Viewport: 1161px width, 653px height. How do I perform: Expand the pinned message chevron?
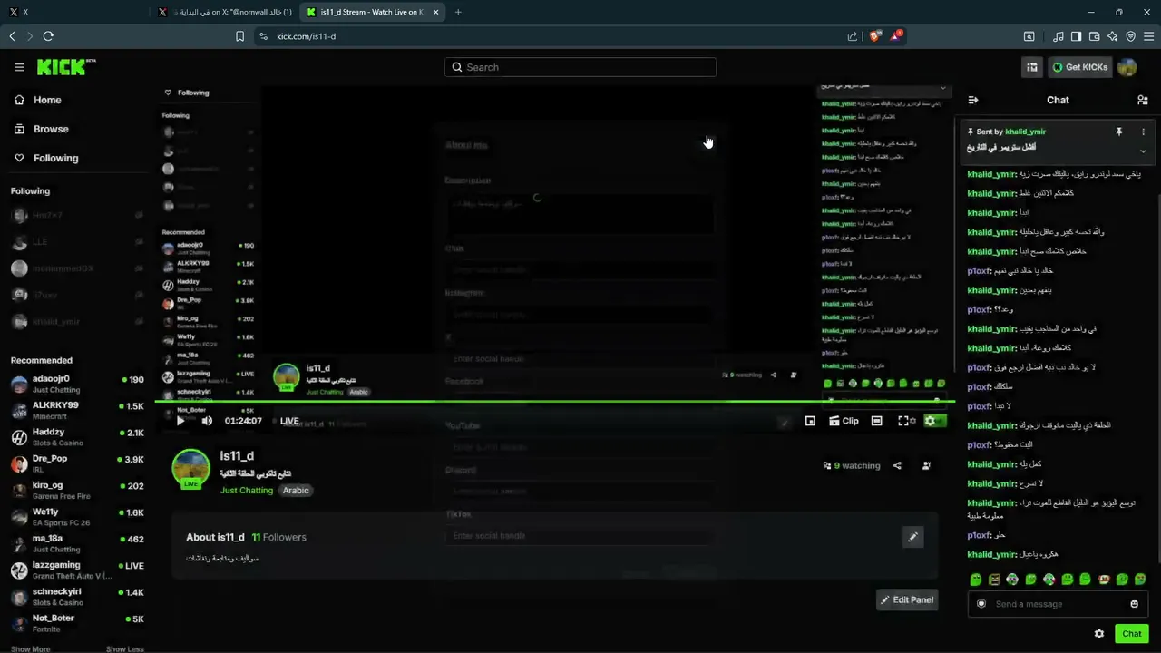[1143, 151]
